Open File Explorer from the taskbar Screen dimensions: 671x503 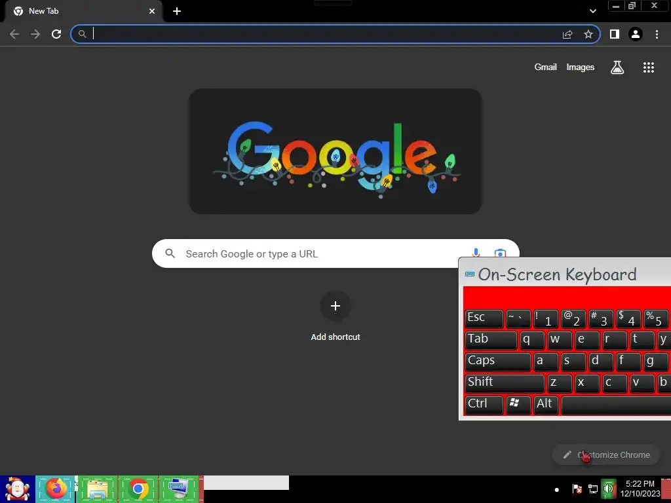[97, 489]
